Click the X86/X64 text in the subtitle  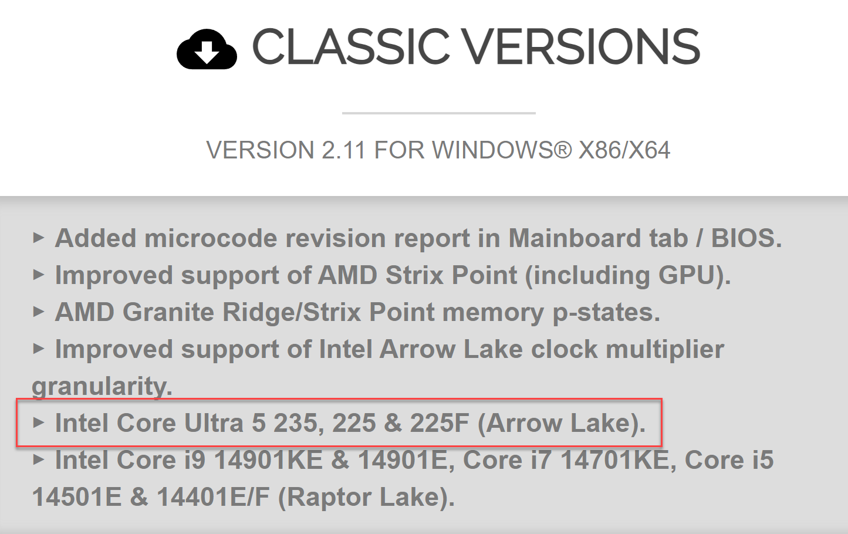(624, 150)
